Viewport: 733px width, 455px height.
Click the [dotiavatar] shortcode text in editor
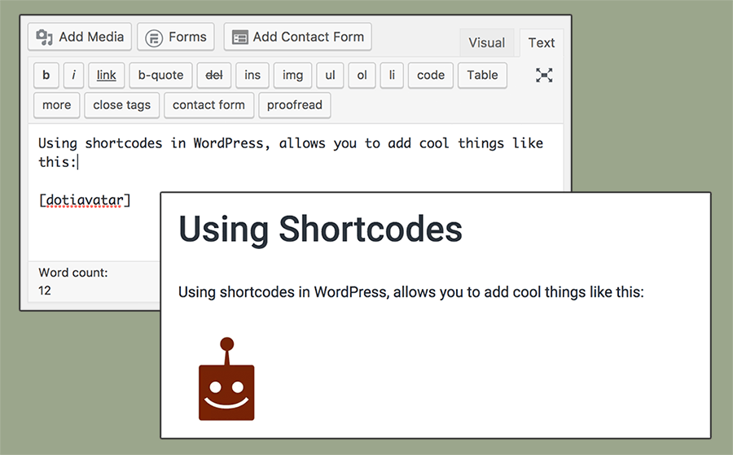pos(85,200)
